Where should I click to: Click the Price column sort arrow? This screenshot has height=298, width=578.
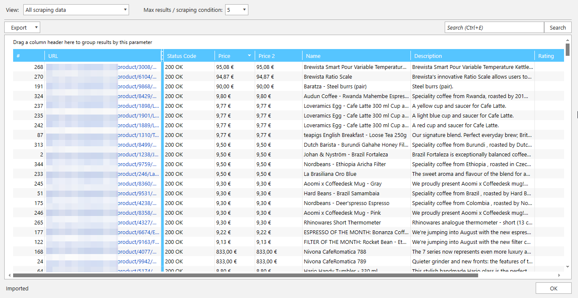tap(249, 55)
